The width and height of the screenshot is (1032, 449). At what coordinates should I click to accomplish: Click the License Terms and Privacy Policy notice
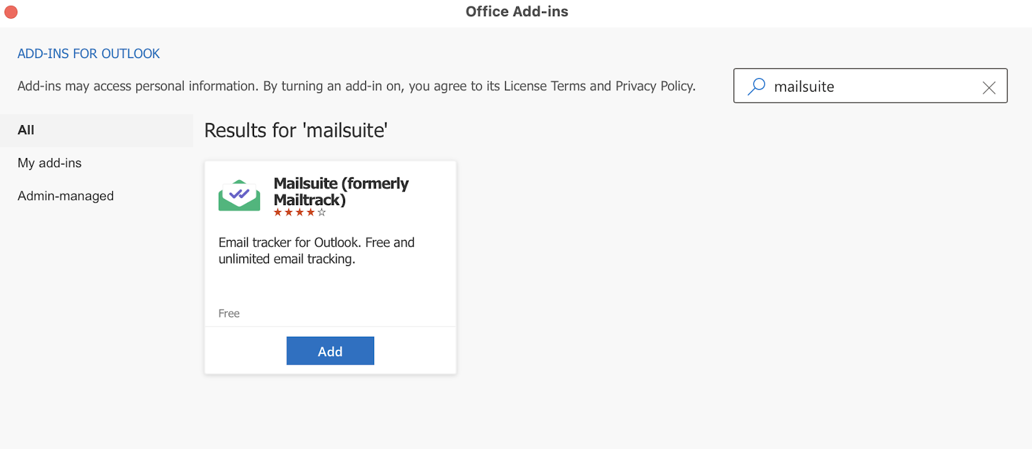point(356,86)
